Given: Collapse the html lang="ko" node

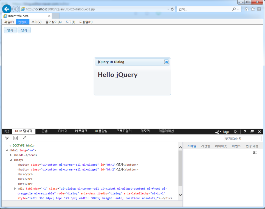Looking at the screenshot, I should 7,150.
